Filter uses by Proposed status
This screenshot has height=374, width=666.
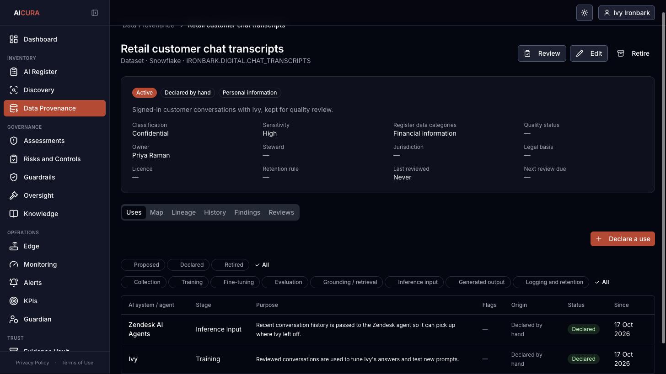tap(142, 265)
